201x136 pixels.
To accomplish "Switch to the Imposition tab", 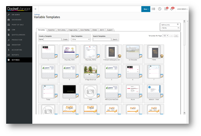I will click(x=51, y=30).
